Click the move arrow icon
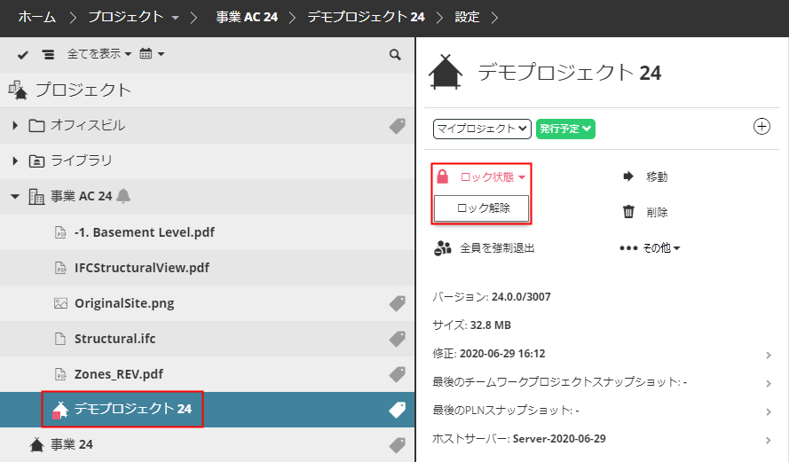The width and height of the screenshot is (789, 462). [x=628, y=176]
